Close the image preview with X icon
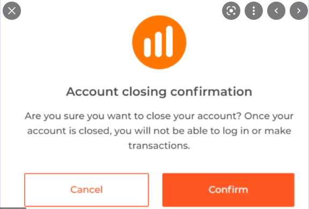Viewport: 309px width, 209px height. [12, 11]
